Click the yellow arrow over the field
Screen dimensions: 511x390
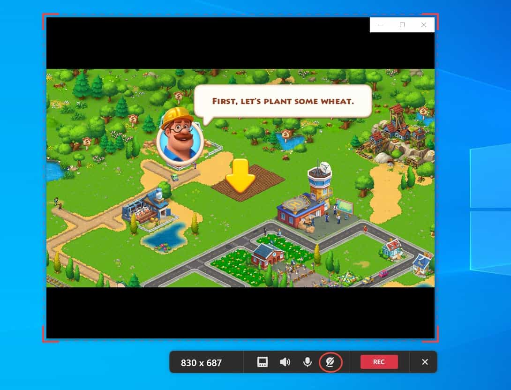tap(240, 175)
